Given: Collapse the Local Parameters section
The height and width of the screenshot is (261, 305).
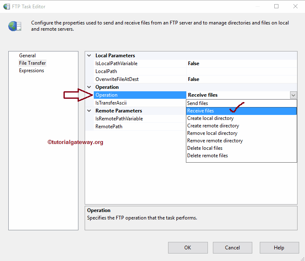Looking at the screenshot, I should pyautogui.click(x=89, y=56).
